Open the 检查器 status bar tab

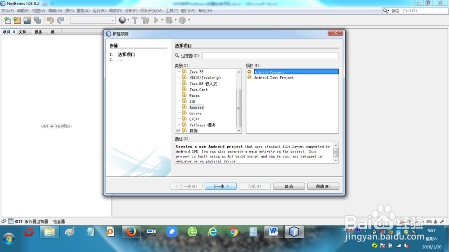[x=59, y=222]
